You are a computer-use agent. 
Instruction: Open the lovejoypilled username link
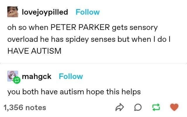point(45,12)
